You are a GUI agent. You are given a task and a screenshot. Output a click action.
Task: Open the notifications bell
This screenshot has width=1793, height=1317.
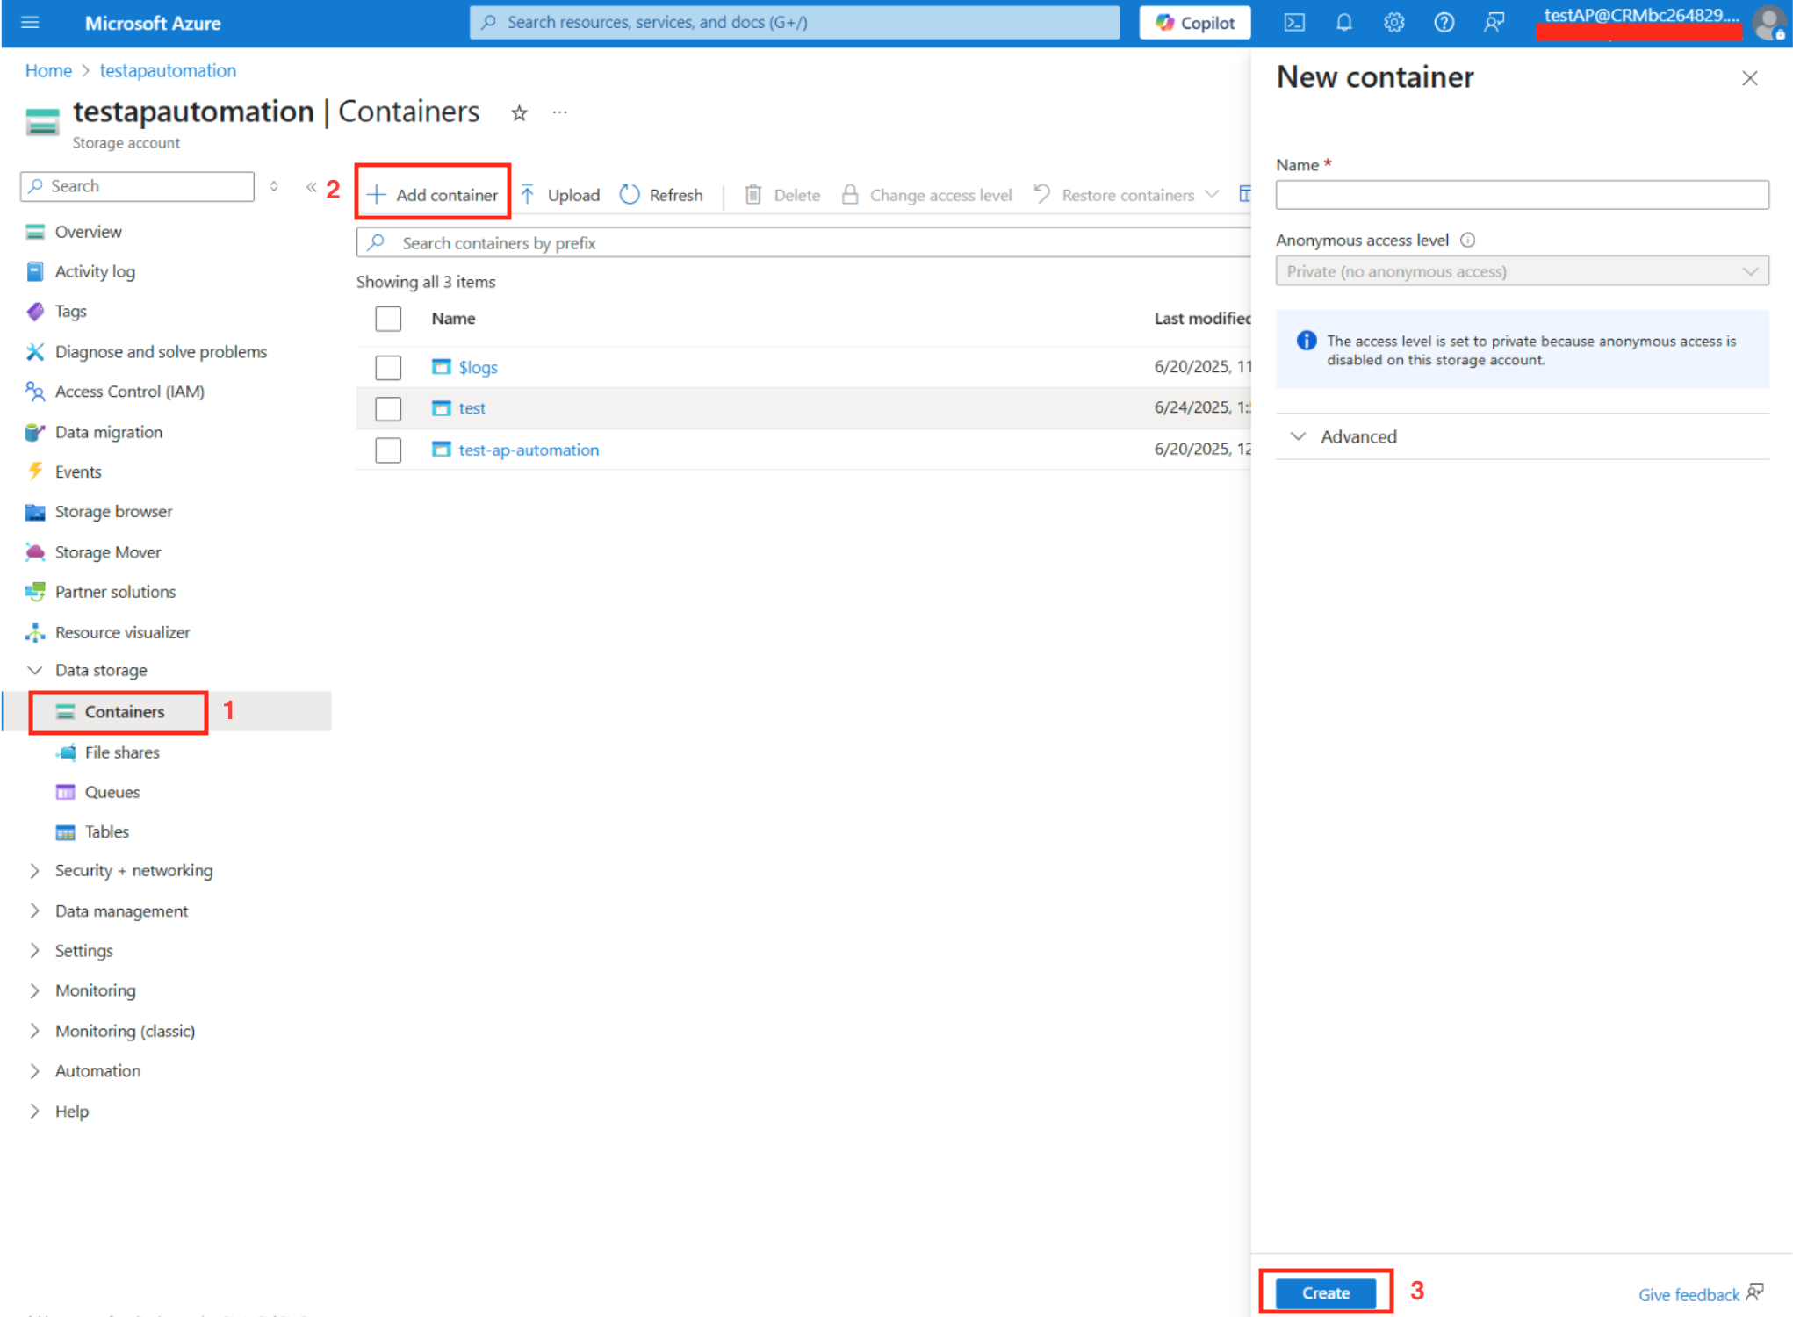[x=1343, y=23]
